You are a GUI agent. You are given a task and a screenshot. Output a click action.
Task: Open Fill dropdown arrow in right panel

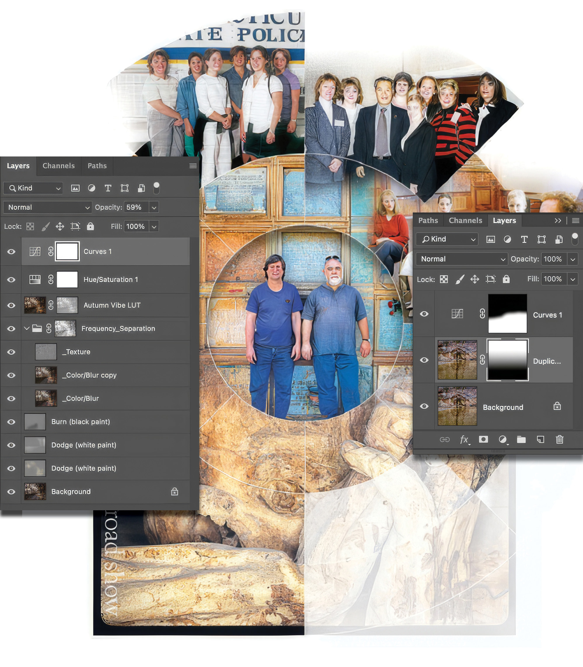(x=573, y=279)
